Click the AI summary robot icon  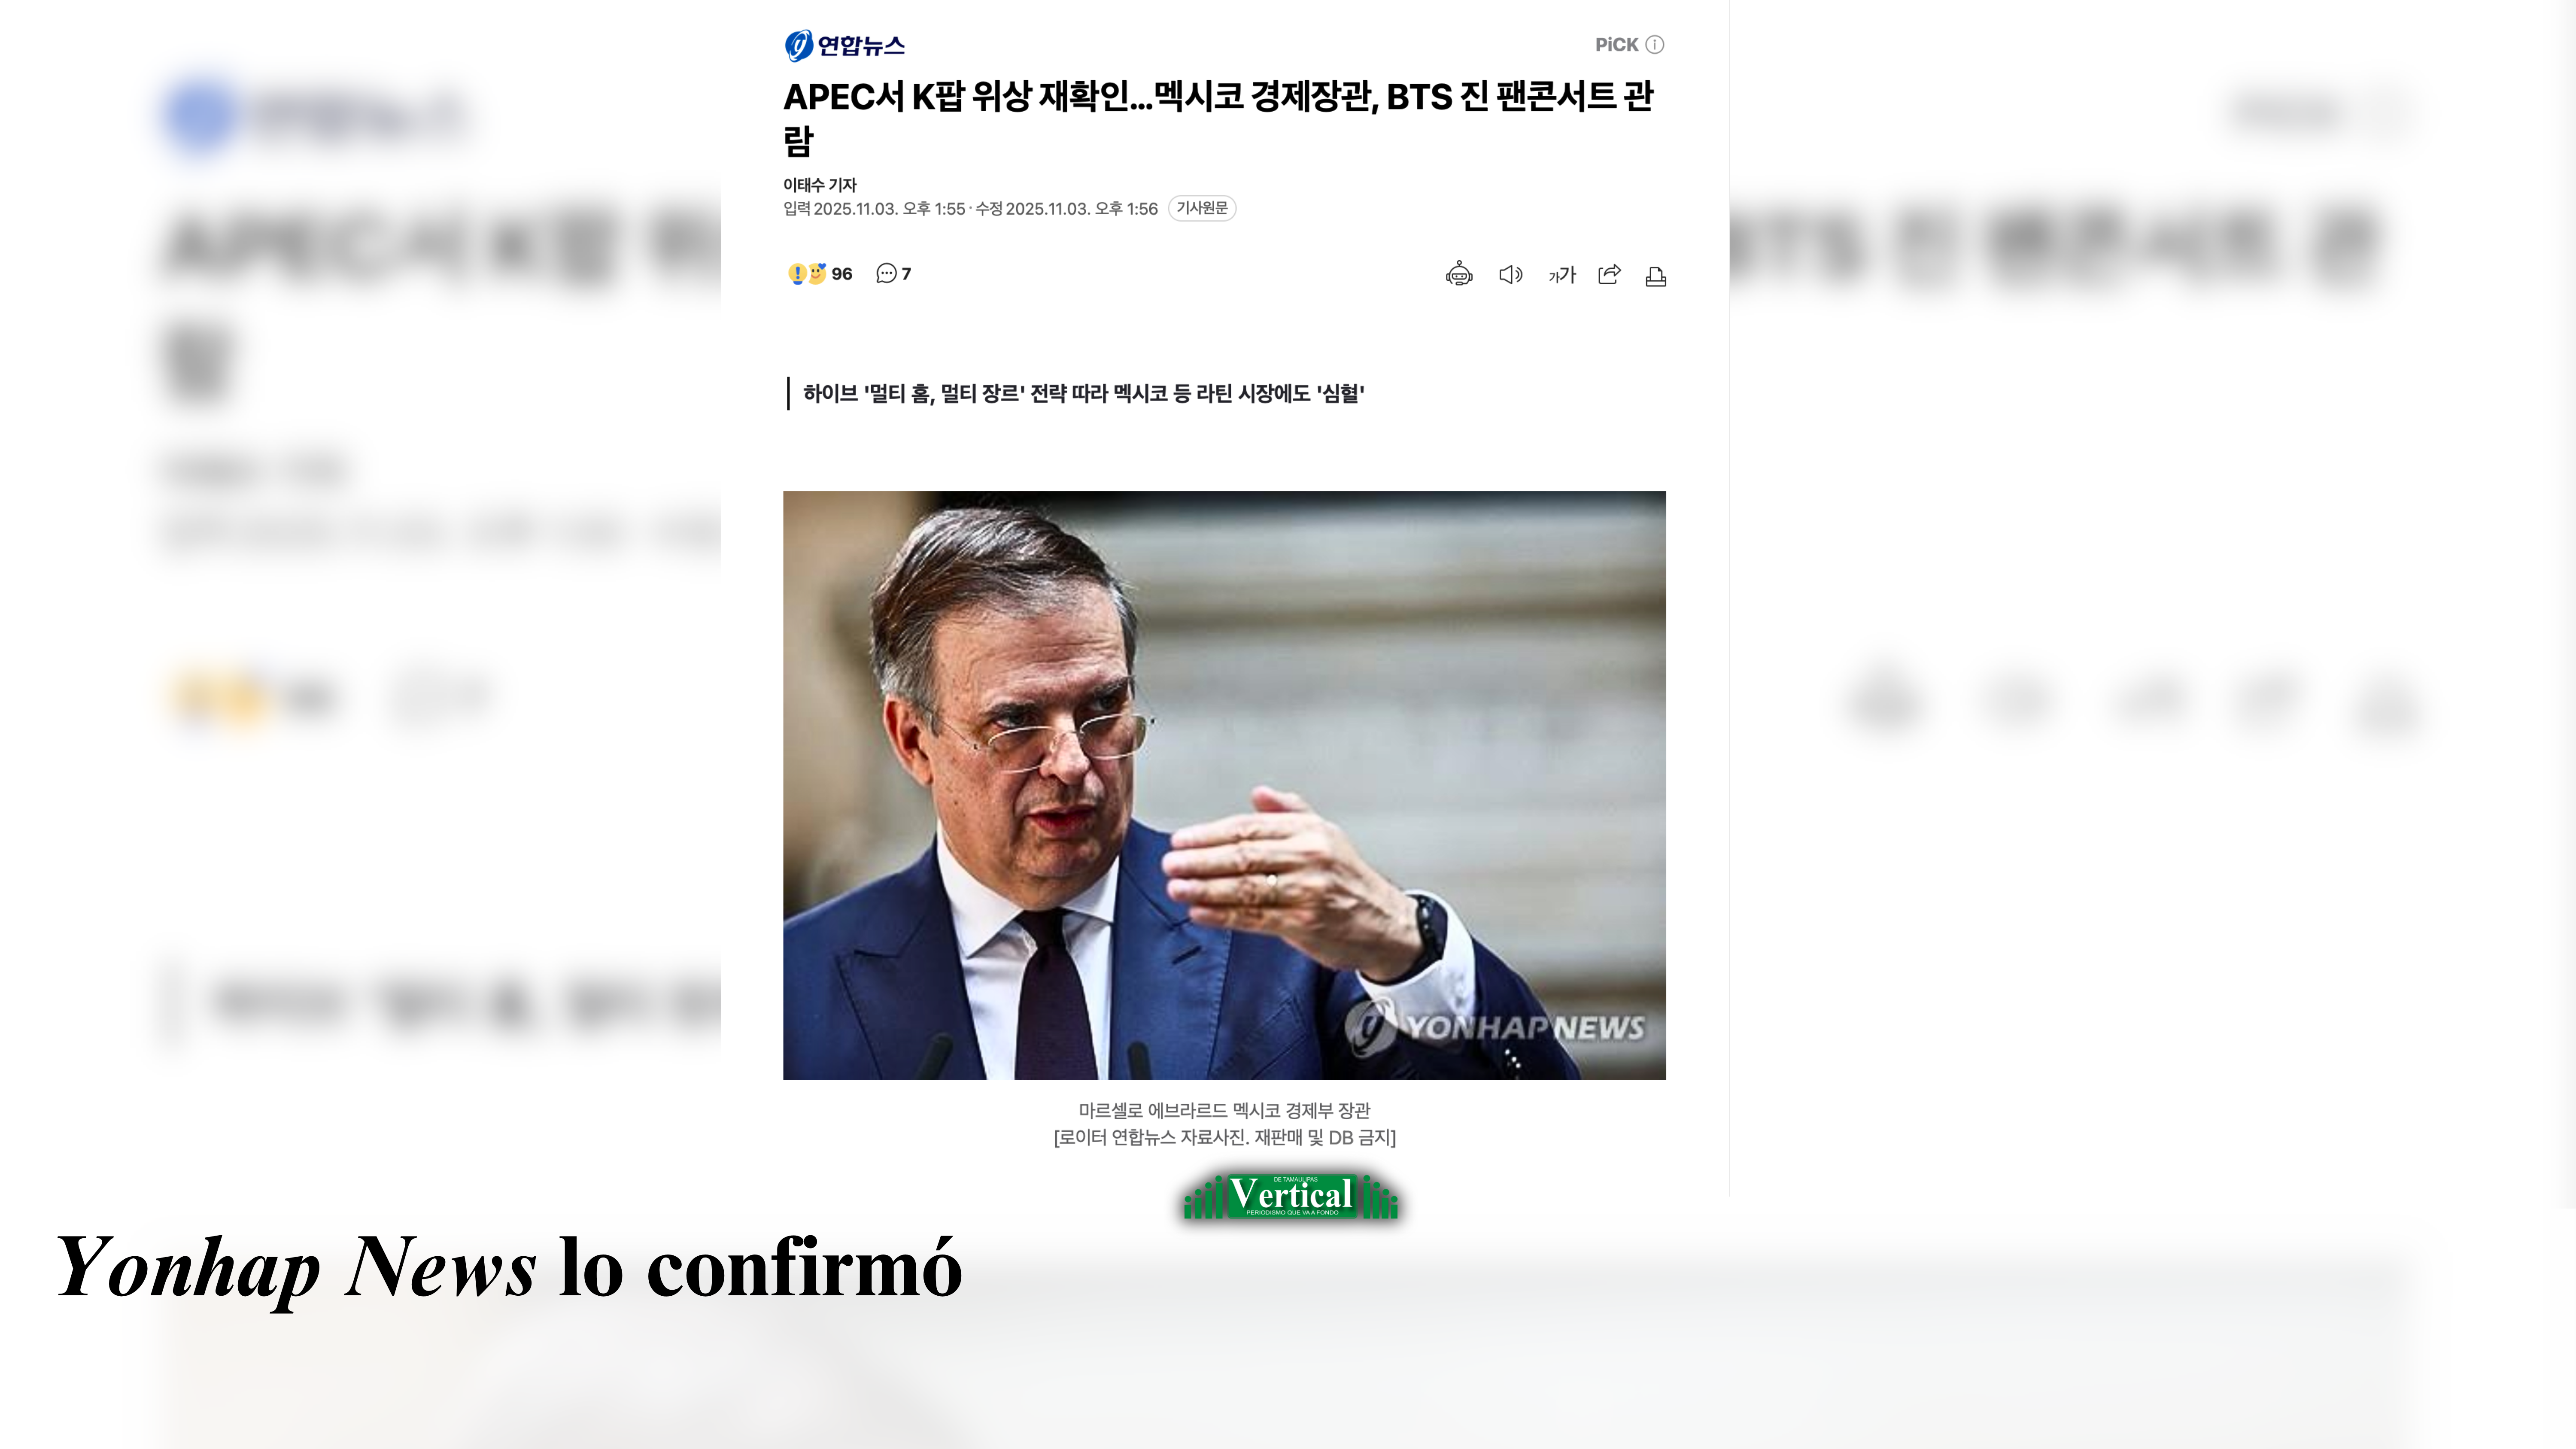click(1459, 274)
